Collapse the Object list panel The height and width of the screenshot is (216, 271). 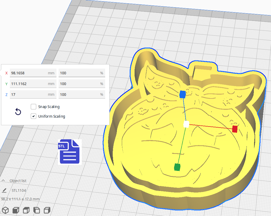(3, 180)
